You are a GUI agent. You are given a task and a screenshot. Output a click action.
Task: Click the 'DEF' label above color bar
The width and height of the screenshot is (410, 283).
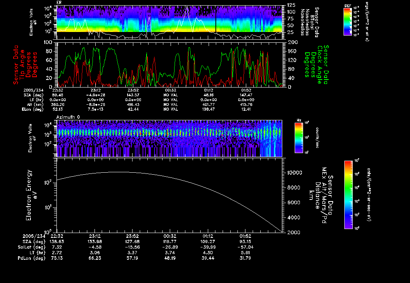click(x=348, y=6)
